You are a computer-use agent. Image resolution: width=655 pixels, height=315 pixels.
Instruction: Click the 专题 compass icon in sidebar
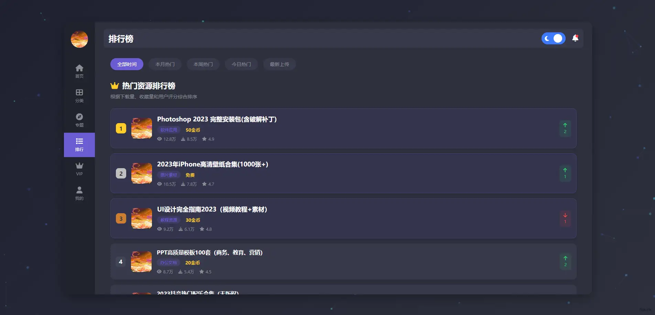click(x=79, y=117)
